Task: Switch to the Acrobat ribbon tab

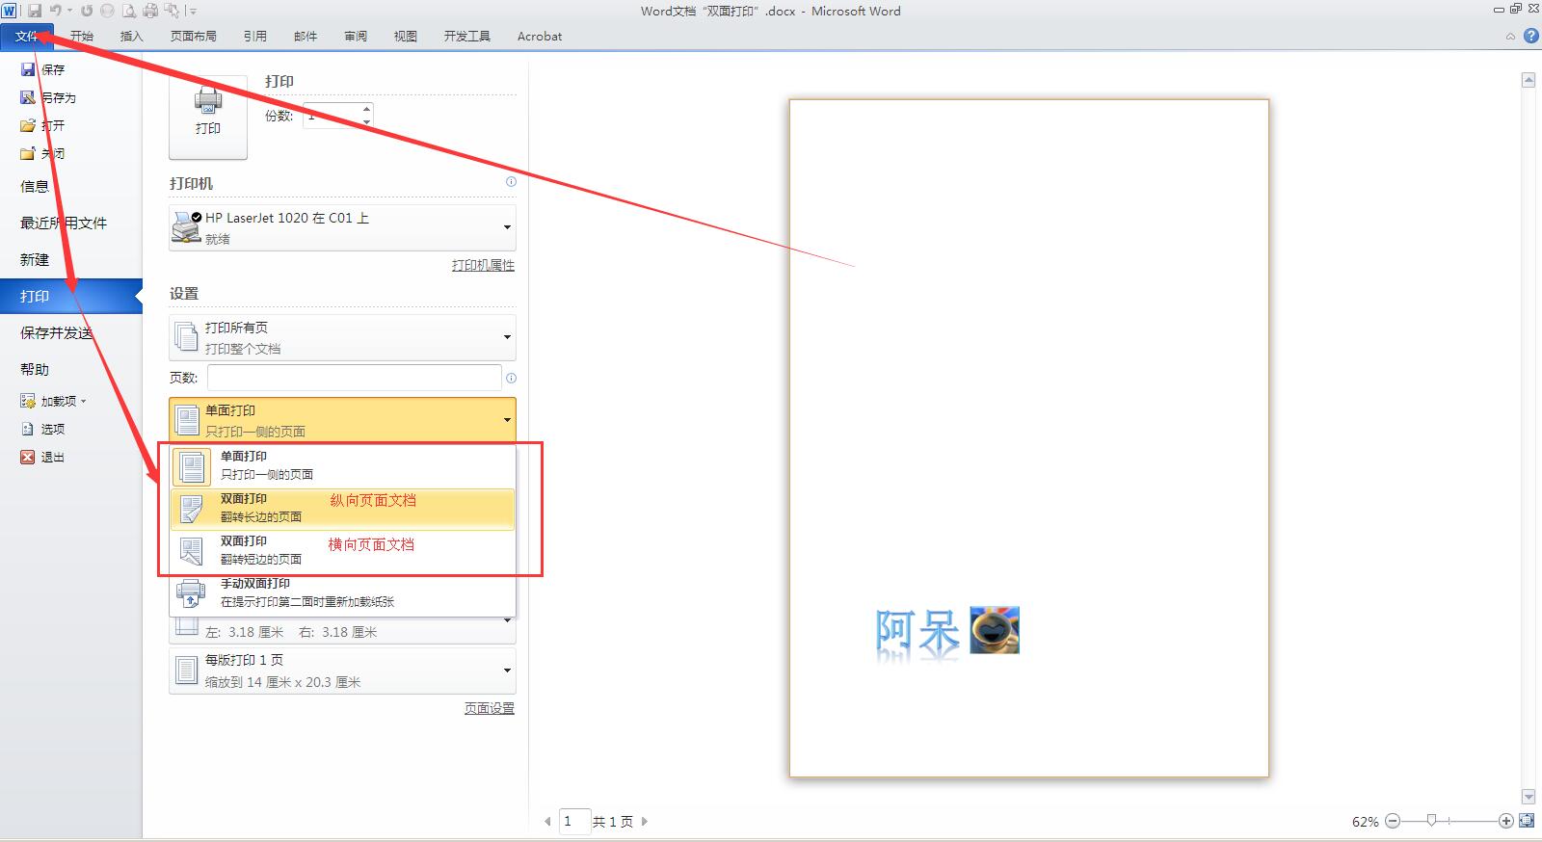Action: (540, 37)
